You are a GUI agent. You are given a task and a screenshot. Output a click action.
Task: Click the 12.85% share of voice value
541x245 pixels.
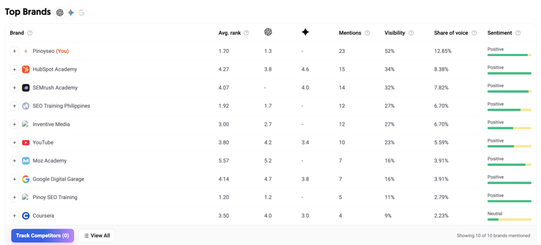point(443,51)
